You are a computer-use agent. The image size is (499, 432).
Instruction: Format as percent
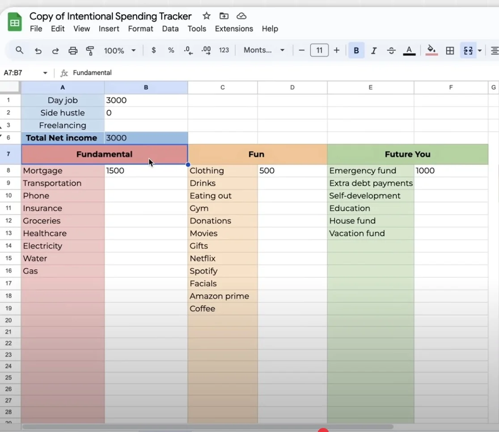point(171,50)
